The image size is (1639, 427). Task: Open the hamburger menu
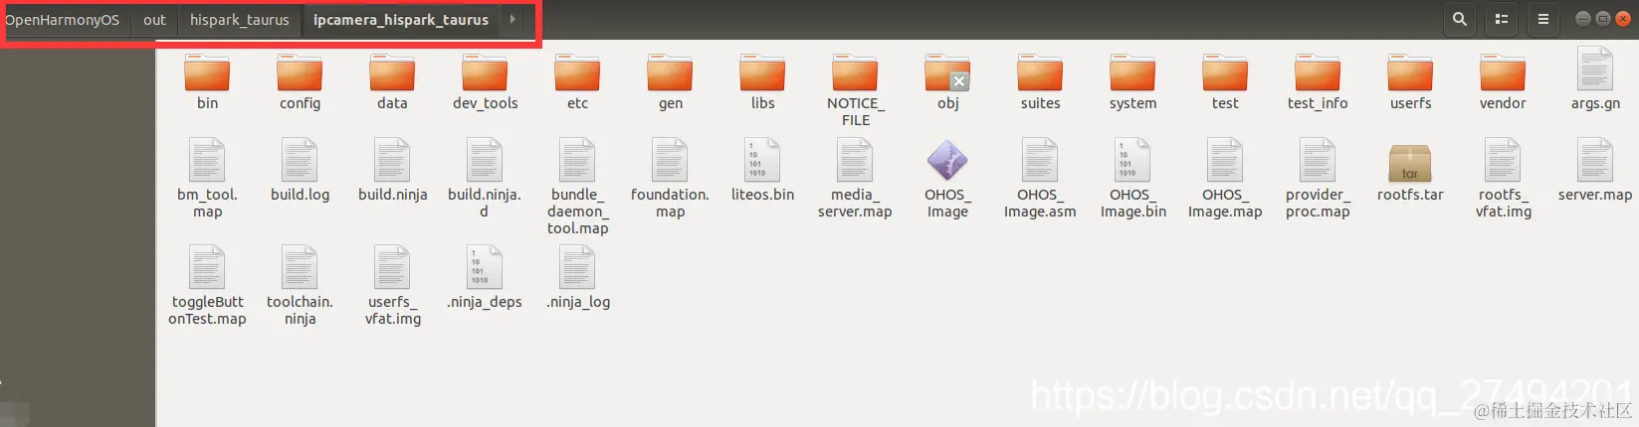pyautogui.click(x=1543, y=19)
